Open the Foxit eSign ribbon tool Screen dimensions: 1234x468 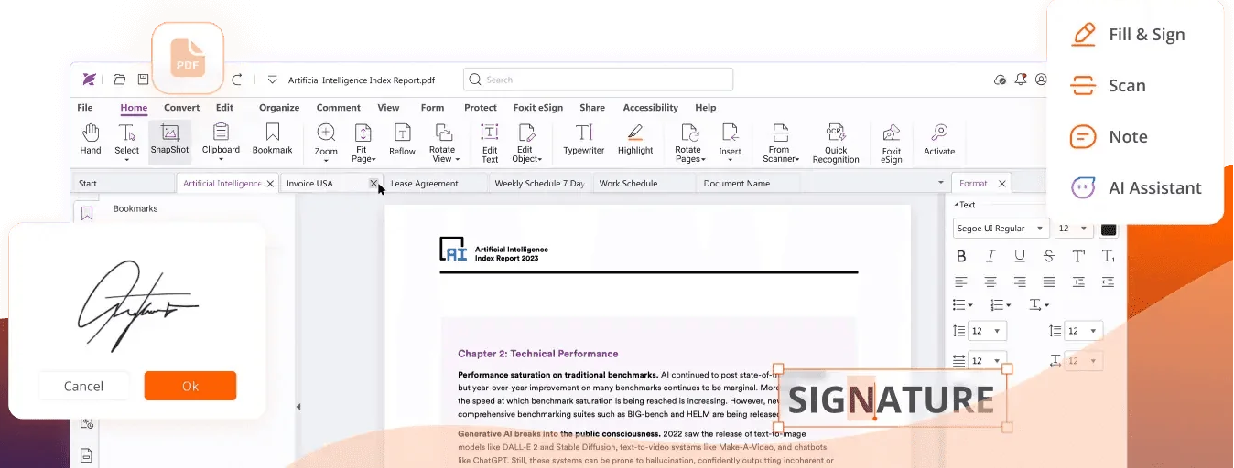pos(892,144)
